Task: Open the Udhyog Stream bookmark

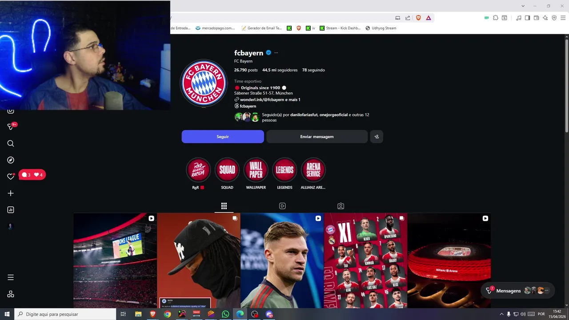Action: click(381, 28)
